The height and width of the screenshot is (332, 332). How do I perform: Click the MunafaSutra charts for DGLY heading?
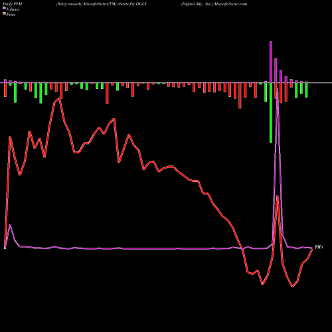[102, 4]
